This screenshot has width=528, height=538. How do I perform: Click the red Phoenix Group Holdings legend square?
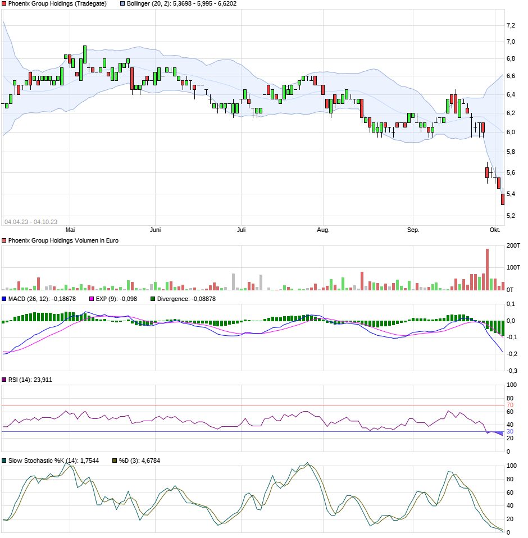pyautogui.click(x=4, y=3)
